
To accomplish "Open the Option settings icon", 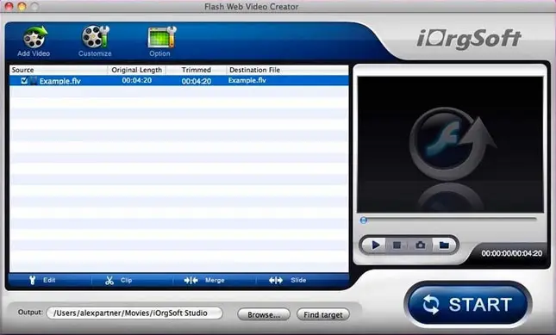I will [x=162, y=37].
